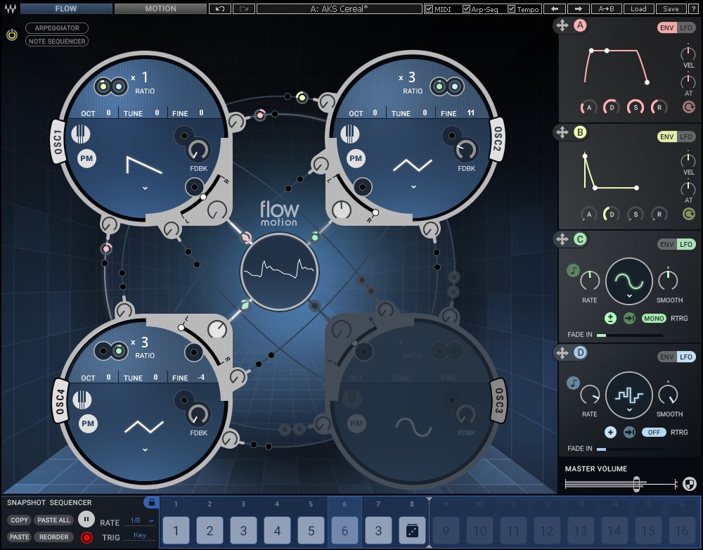Adjust the Master Volume slider handle

pos(636,484)
